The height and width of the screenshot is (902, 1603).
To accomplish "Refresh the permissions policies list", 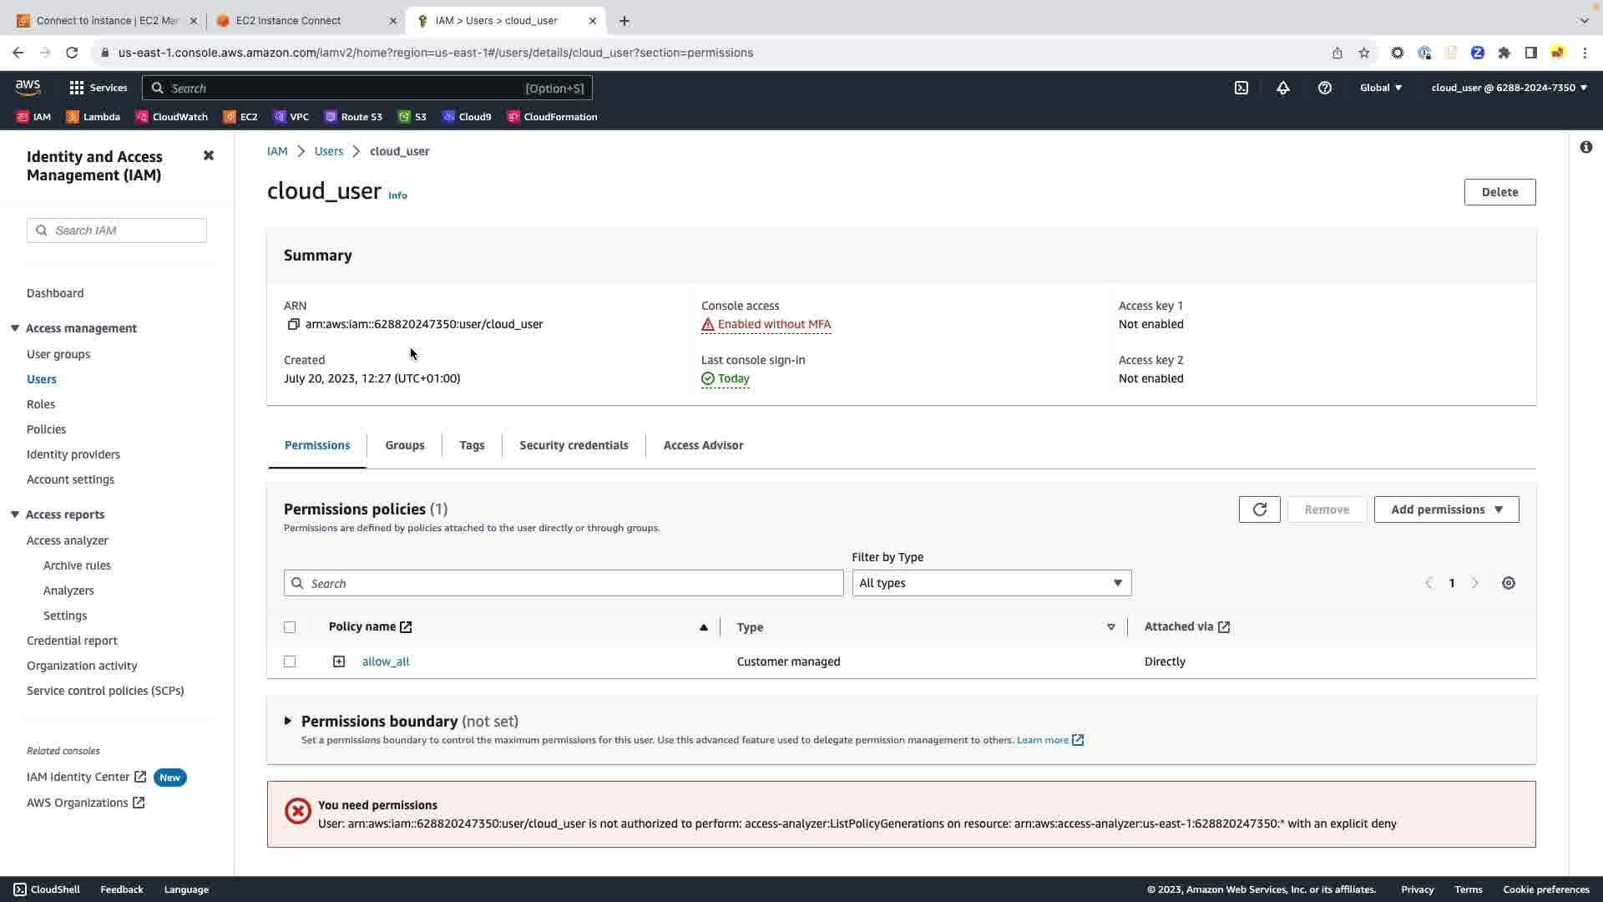I will pos(1259,509).
